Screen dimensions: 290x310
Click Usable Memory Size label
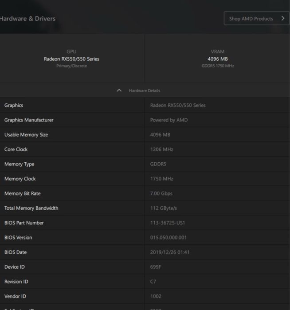pyautogui.click(x=26, y=135)
